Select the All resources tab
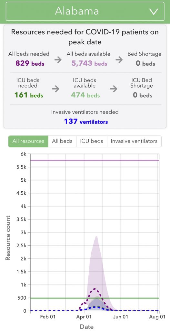Image resolution: width=170 pixels, height=331 pixels. click(x=28, y=141)
